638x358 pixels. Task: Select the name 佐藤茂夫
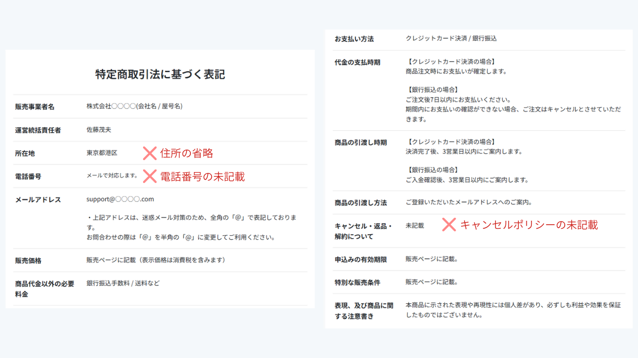click(x=99, y=130)
